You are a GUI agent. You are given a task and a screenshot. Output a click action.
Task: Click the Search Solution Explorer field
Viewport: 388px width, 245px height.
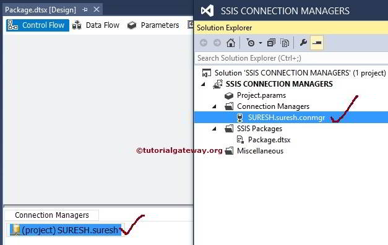[291, 58]
